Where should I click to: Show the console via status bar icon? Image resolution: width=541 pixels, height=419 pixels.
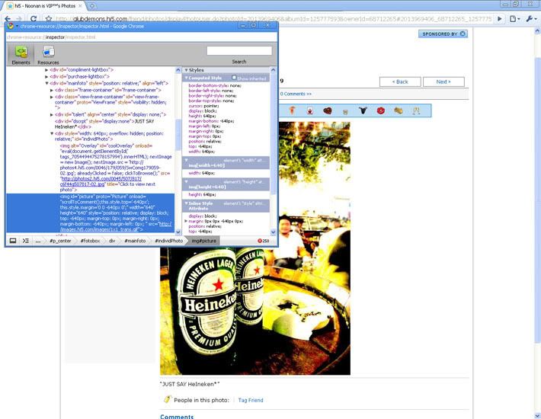point(26,241)
